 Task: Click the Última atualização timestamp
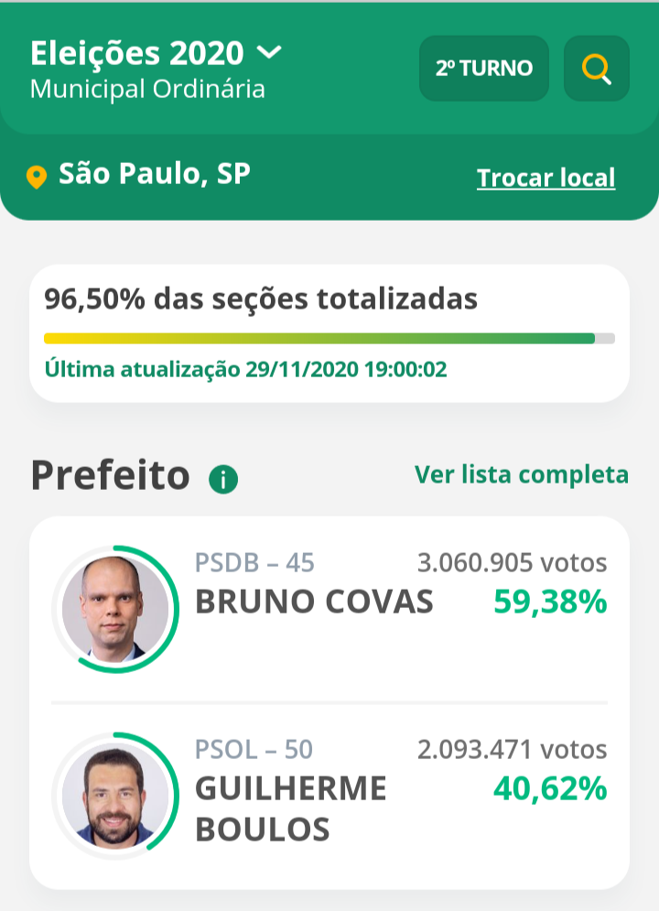[x=245, y=370]
